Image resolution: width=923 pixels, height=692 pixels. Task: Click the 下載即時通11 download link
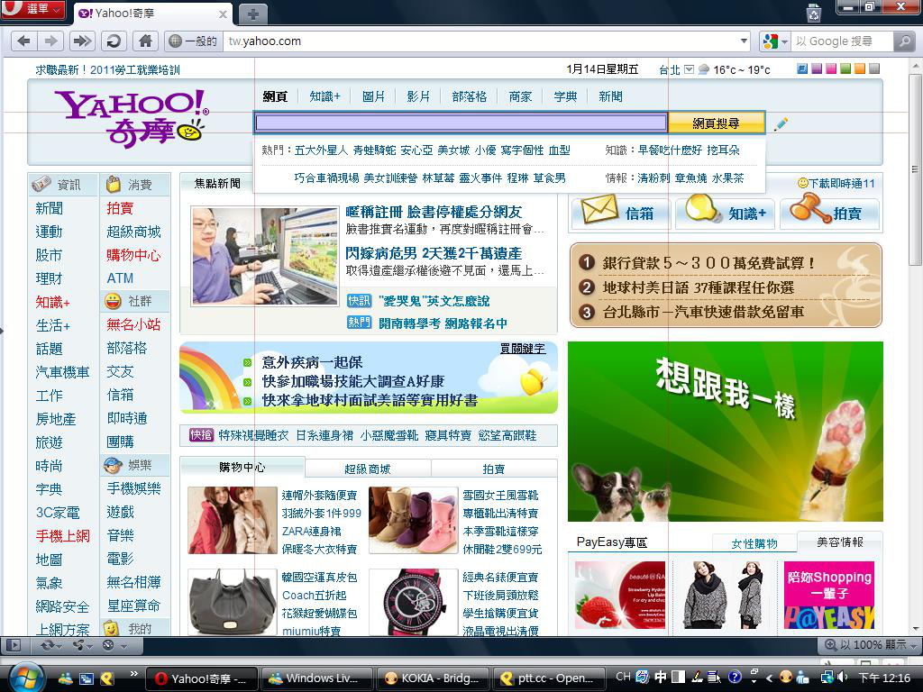[836, 184]
